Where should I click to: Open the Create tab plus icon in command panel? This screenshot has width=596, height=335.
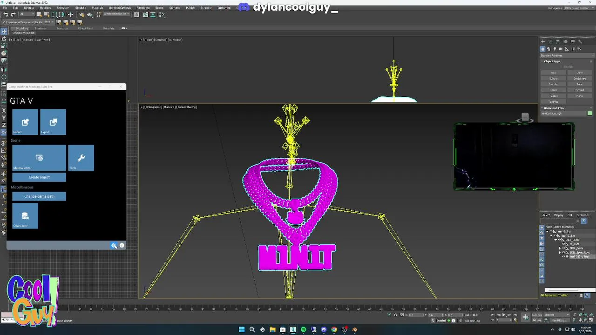pyautogui.click(x=543, y=41)
